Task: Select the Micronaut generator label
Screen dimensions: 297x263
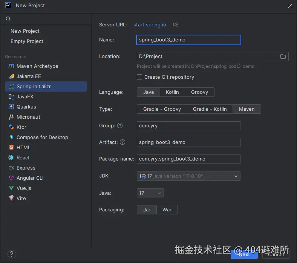Action: [28, 117]
